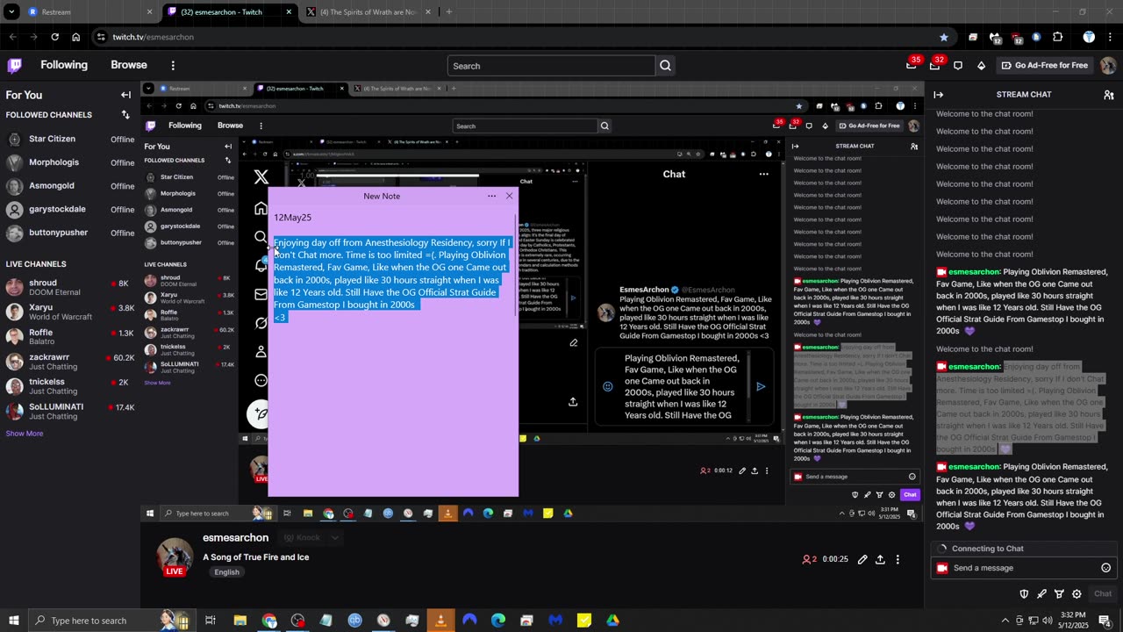
Task: Expand the Twitch more options menu
Action: (x=173, y=65)
